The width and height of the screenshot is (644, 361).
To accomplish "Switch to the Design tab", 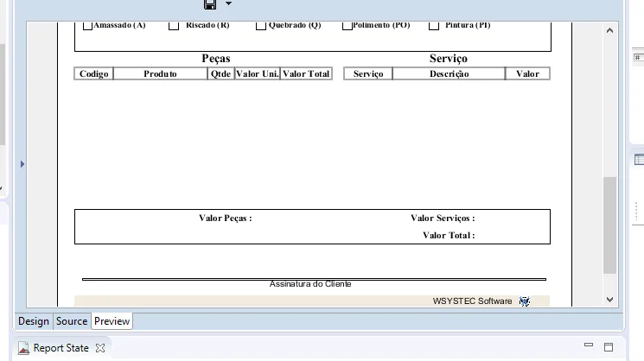I will tap(34, 321).
